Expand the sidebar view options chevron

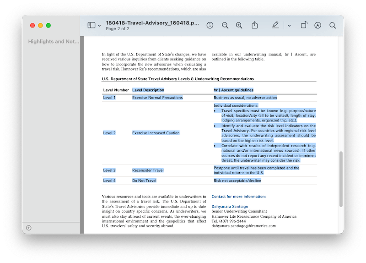[100, 26]
